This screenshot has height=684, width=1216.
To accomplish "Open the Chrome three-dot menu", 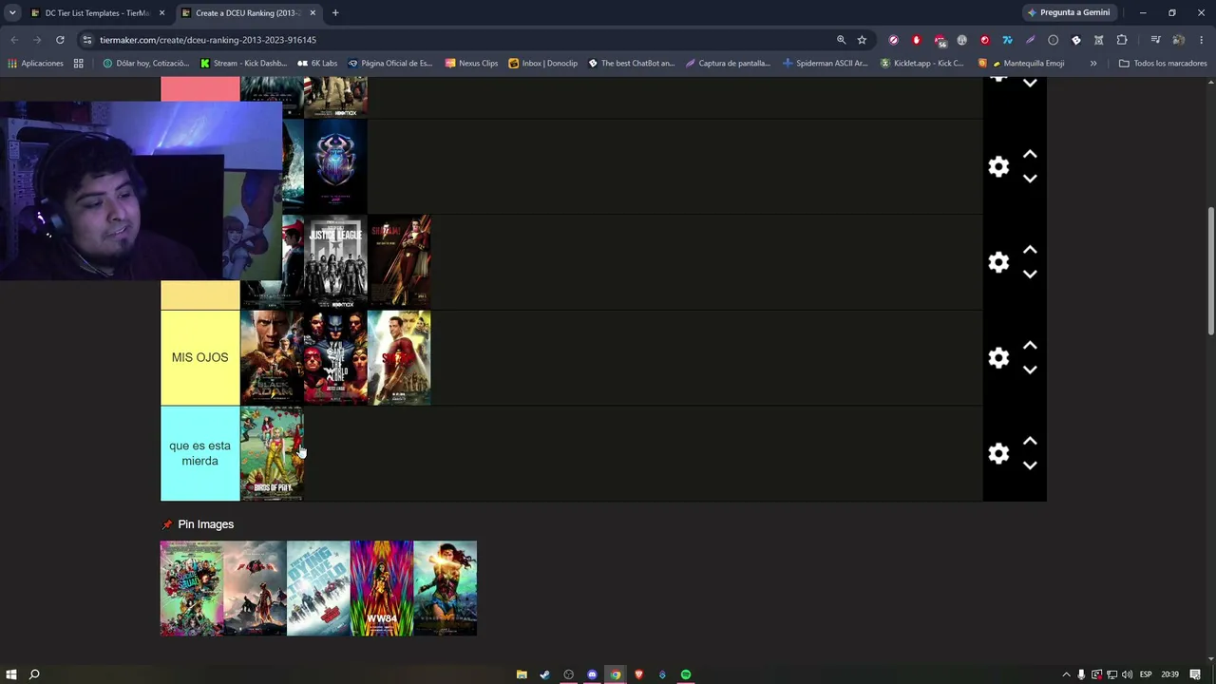I will [x=1202, y=40].
